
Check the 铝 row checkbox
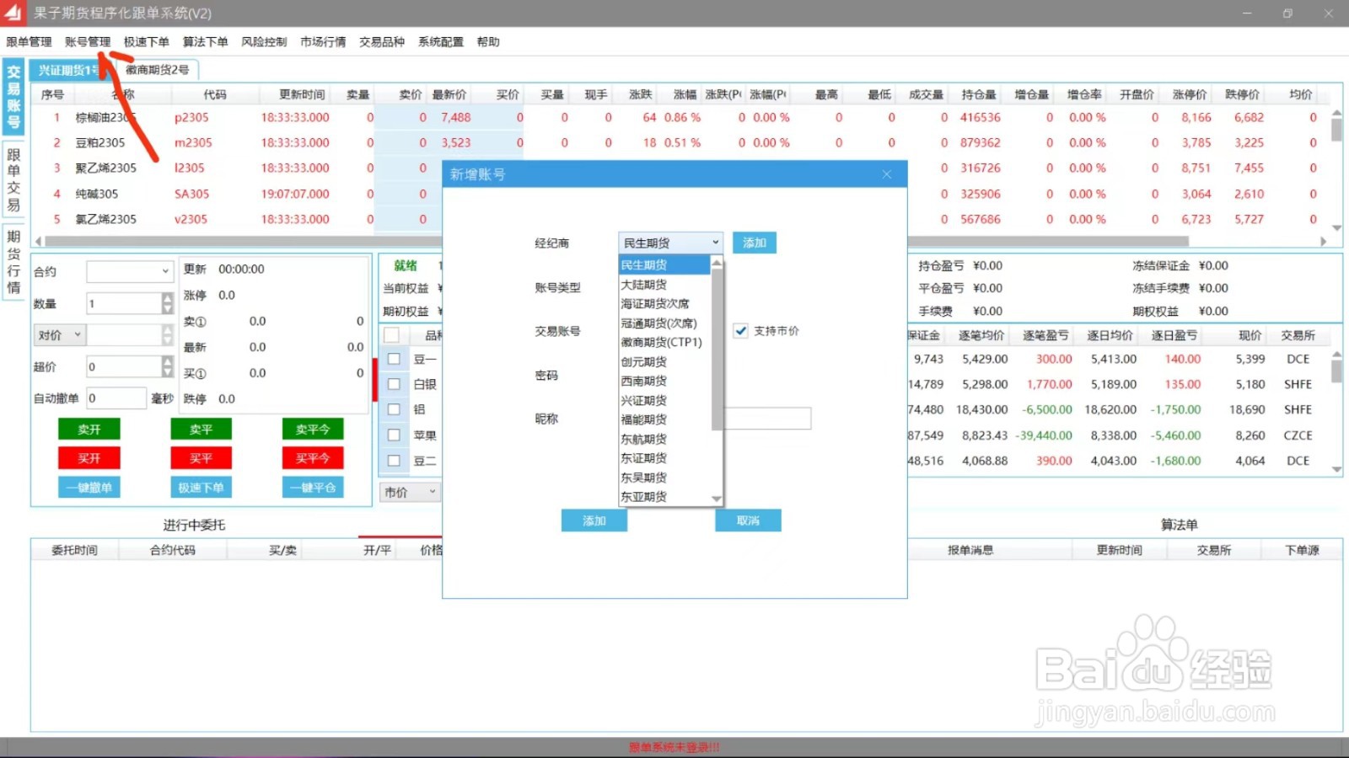pos(393,409)
